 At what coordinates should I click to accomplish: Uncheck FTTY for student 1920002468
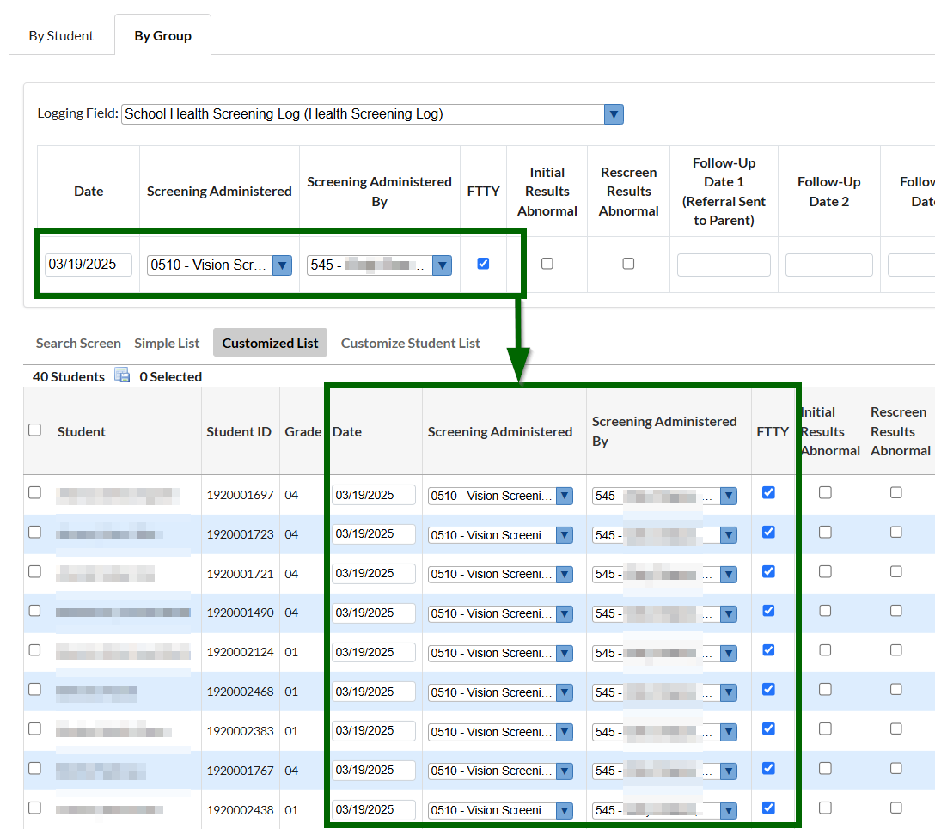coord(768,689)
